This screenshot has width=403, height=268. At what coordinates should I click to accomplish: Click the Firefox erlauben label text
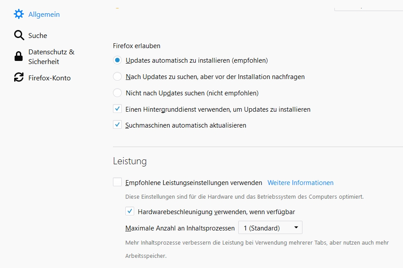136,45
